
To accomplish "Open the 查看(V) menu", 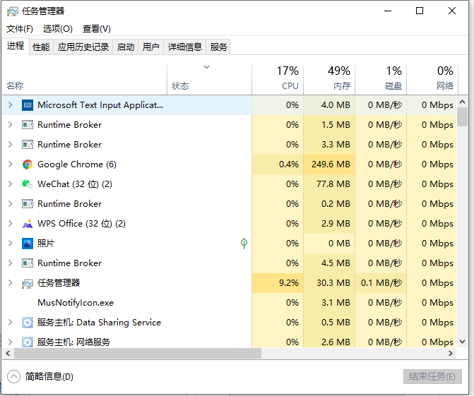I will (97, 29).
